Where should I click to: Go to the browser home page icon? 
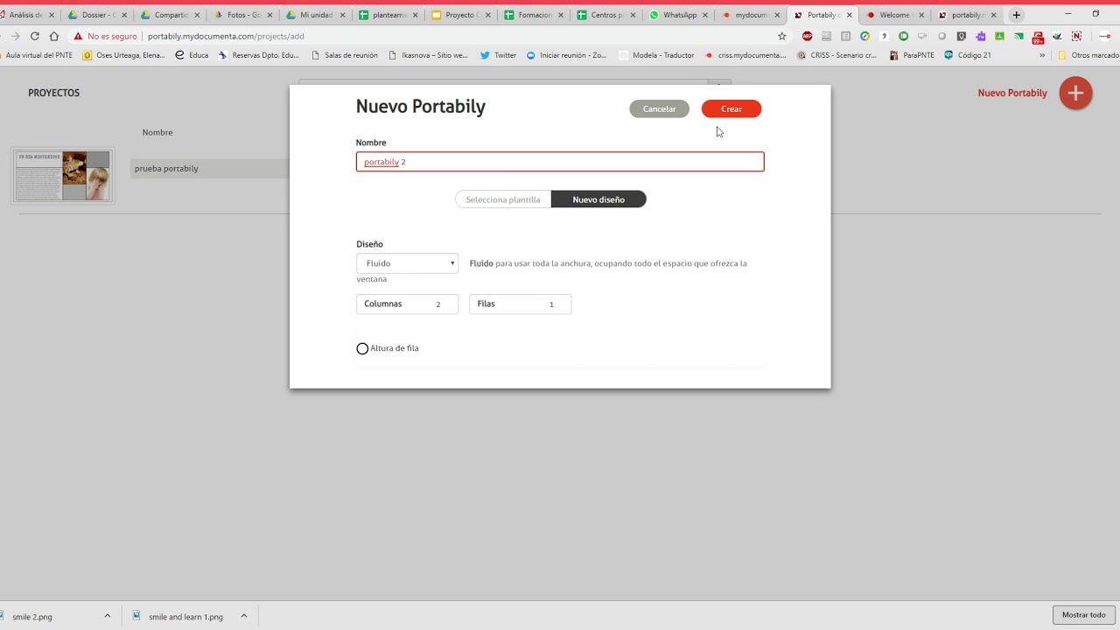click(x=54, y=36)
